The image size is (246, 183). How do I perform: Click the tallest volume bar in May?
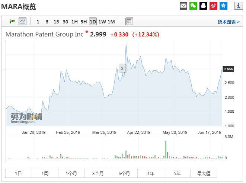tap(166, 150)
